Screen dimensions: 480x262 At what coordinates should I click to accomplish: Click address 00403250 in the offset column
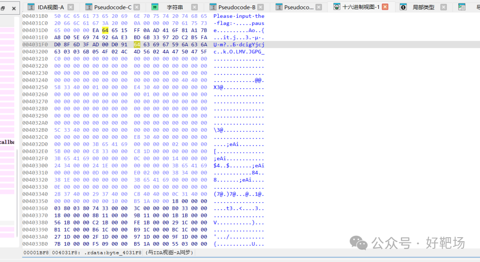[35, 87]
